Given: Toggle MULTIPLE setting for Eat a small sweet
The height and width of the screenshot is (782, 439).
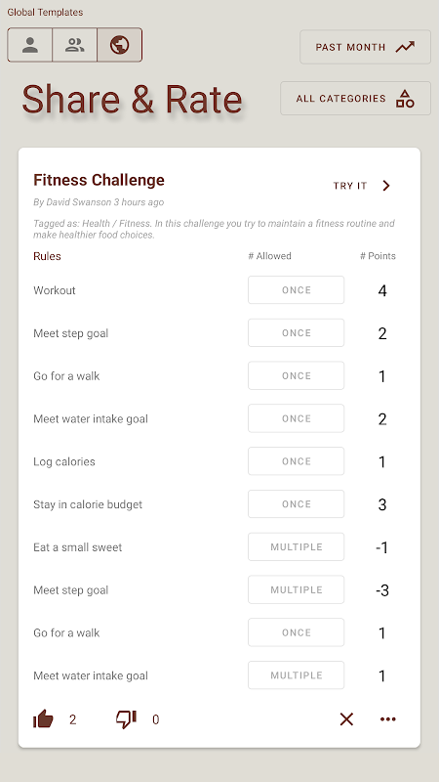Looking at the screenshot, I should tap(297, 547).
